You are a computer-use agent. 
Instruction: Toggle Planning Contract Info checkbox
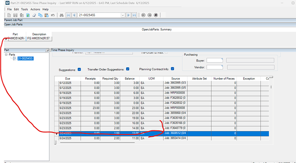coord(172,69)
